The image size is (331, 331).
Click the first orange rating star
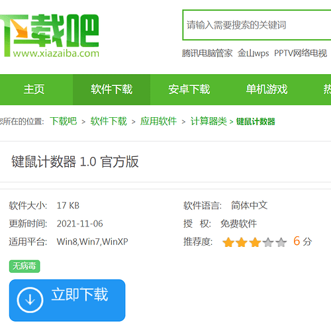pos(228,242)
